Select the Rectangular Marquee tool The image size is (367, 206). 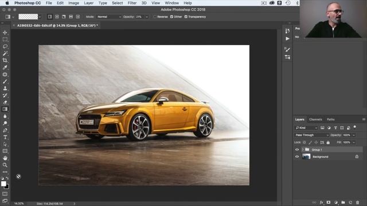tap(5, 39)
